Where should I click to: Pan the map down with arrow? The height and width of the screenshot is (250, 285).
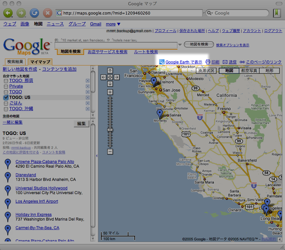click(110, 84)
